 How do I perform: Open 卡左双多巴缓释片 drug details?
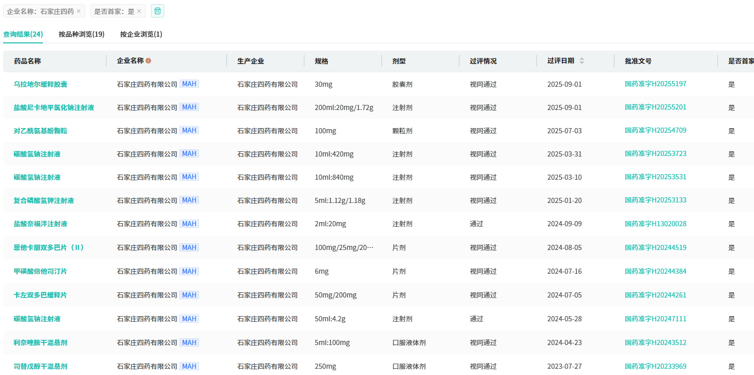pos(40,295)
